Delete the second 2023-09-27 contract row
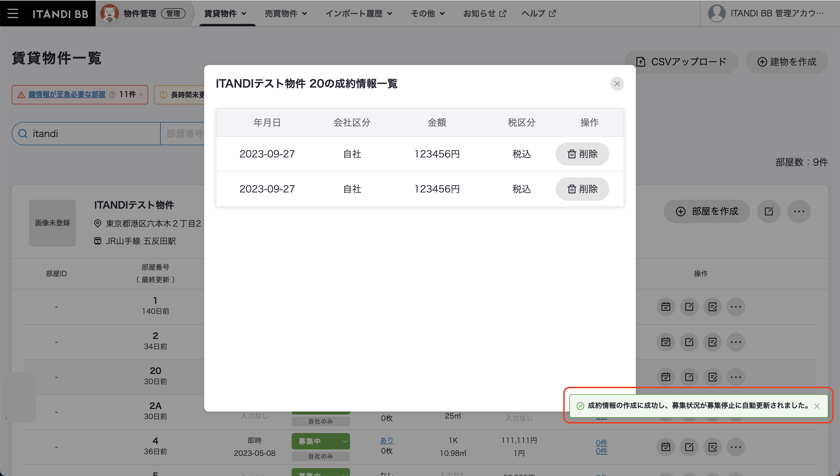The height and width of the screenshot is (476, 840). [x=582, y=189]
